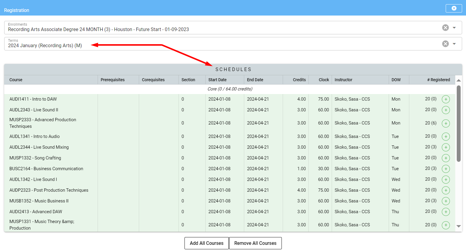Add MUSP2333 Advanced Production Techniques course
Screen dimensions: 466x252
point(445,123)
